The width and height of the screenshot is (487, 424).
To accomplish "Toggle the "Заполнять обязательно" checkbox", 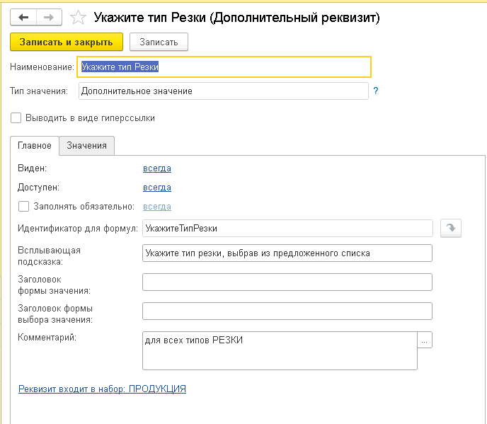I will [23, 207].
